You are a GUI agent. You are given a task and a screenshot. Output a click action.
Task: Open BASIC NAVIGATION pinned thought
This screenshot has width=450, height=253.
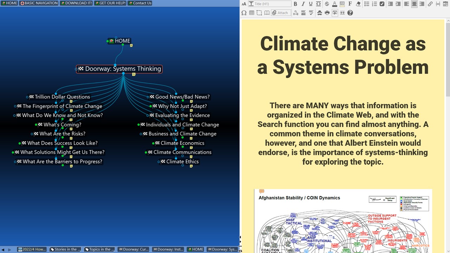click(39, 3)
